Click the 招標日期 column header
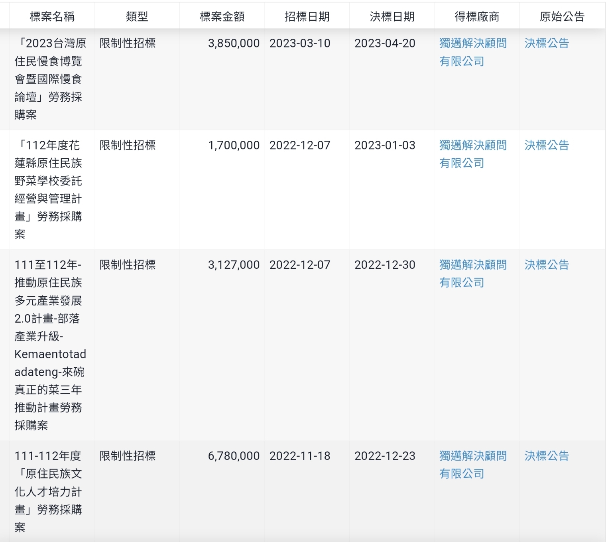This screenshot has width=606, height=542. tap(307, 16)
